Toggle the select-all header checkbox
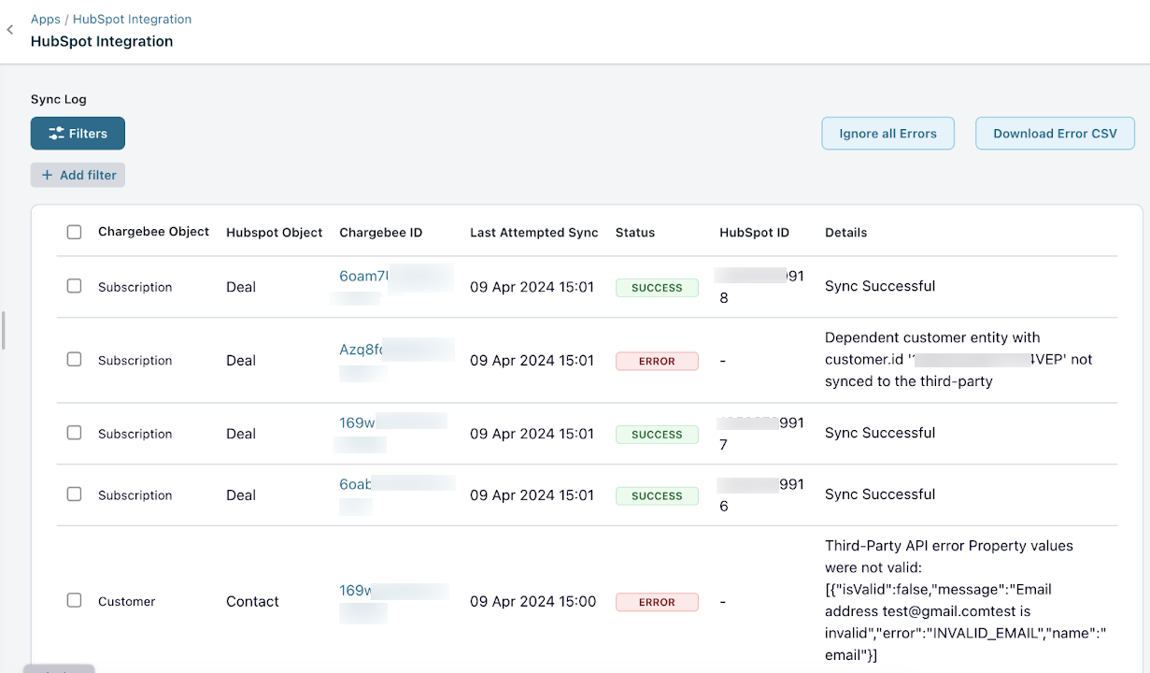 [75, 233]
